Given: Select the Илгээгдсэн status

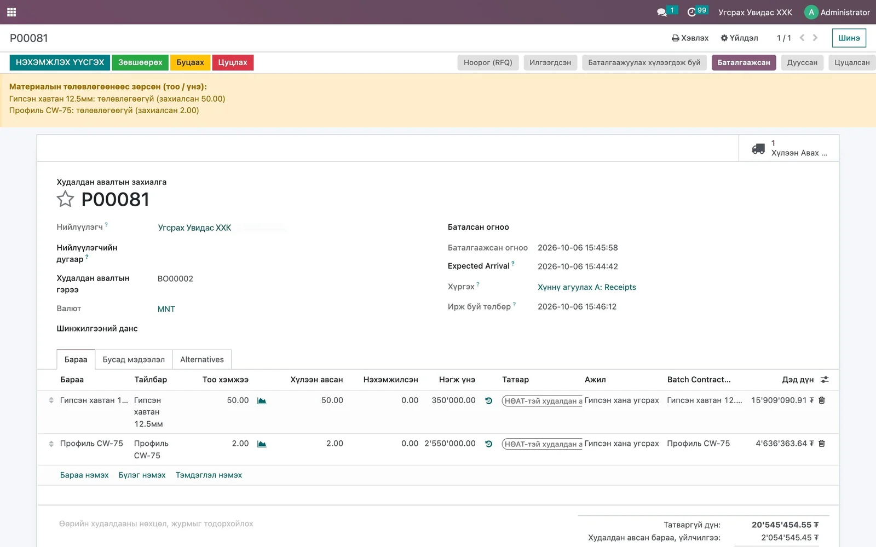Looking at the screenshot, I should [x=550, y=62].
